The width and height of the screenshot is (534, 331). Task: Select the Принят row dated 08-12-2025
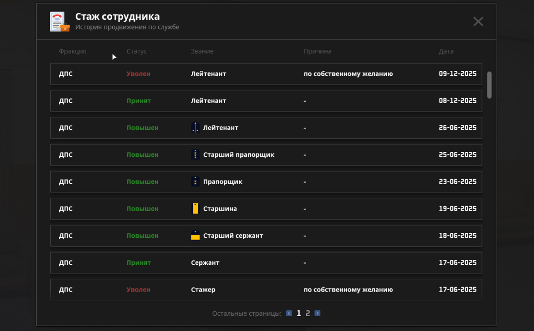coord(266,101)
